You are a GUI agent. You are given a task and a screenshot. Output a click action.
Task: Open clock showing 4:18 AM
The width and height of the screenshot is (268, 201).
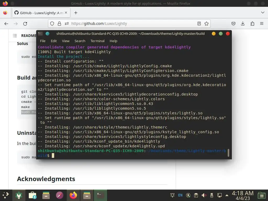pos(243,195)
